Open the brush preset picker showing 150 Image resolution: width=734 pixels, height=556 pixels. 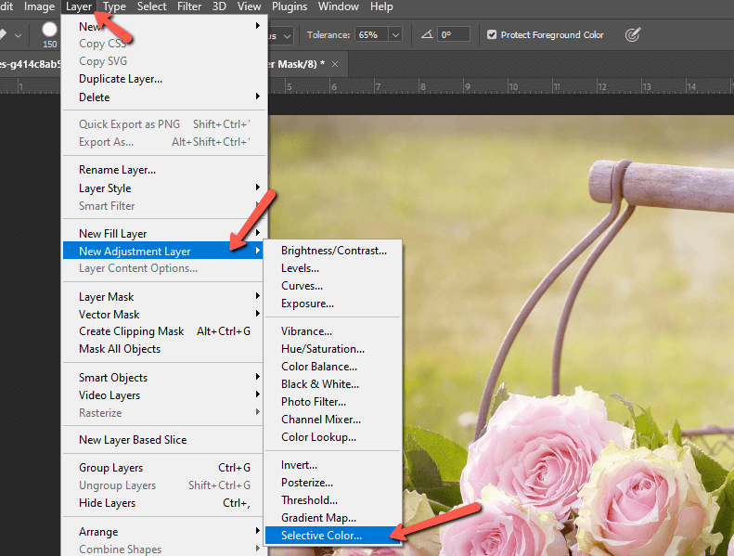(49, 34)
